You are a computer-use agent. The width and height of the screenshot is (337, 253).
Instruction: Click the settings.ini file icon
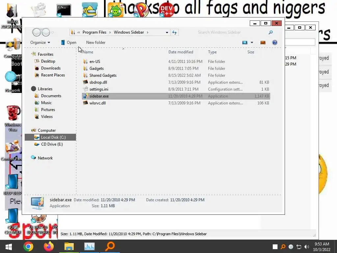[x=86, y=89]
